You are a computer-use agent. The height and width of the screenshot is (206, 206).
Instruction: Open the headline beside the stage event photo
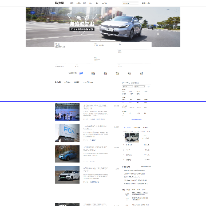tap(96, 107)
